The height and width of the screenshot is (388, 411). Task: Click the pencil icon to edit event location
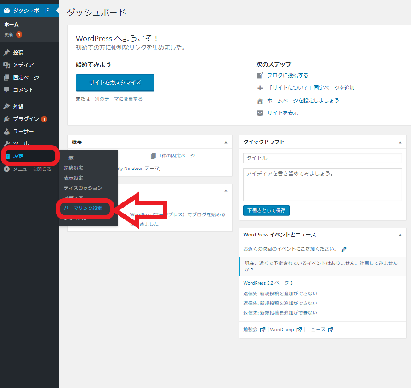coord(344,249)
